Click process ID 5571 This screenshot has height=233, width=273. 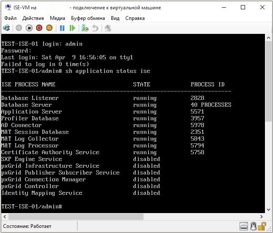click(197, 111)
